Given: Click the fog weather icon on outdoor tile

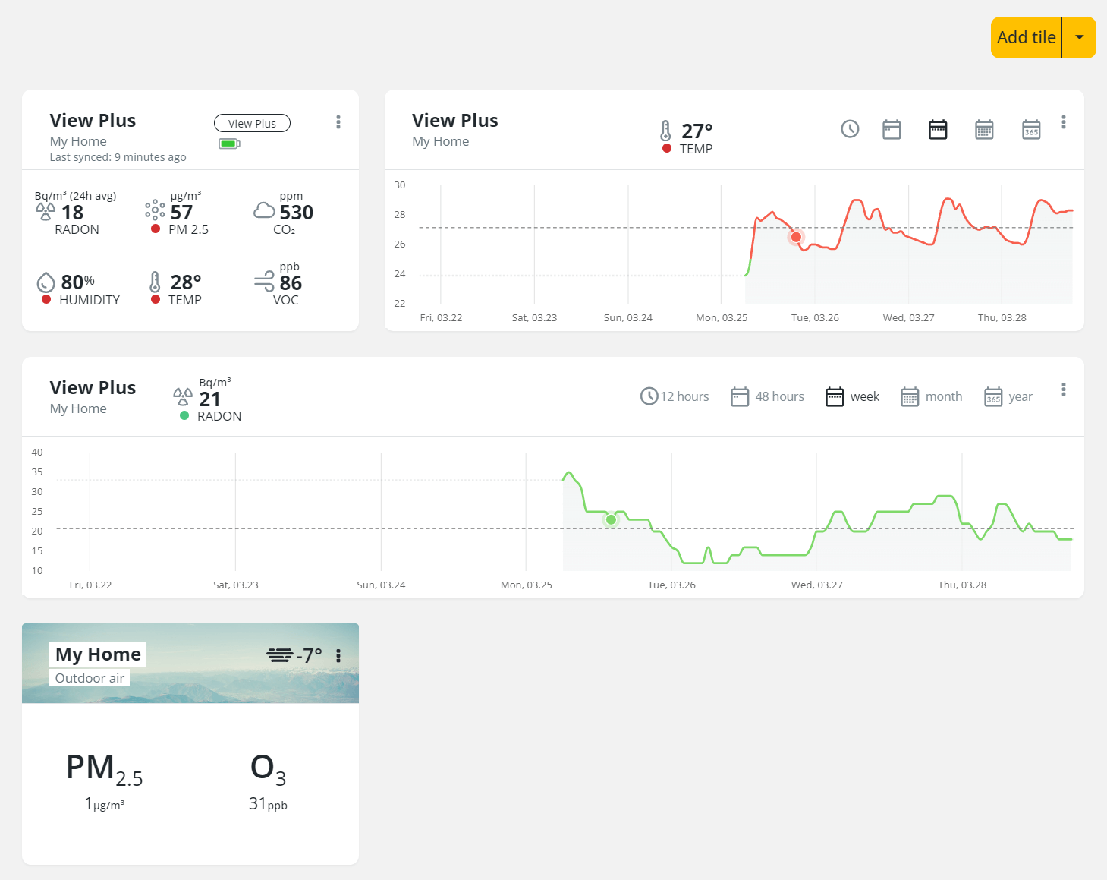Looking at the screenshot, I should 279,655.
